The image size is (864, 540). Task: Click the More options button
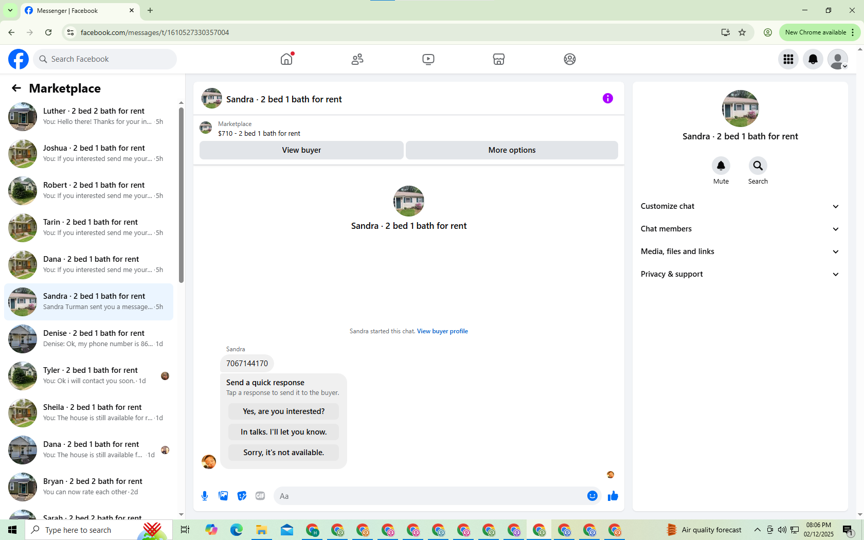click(512, 150)
